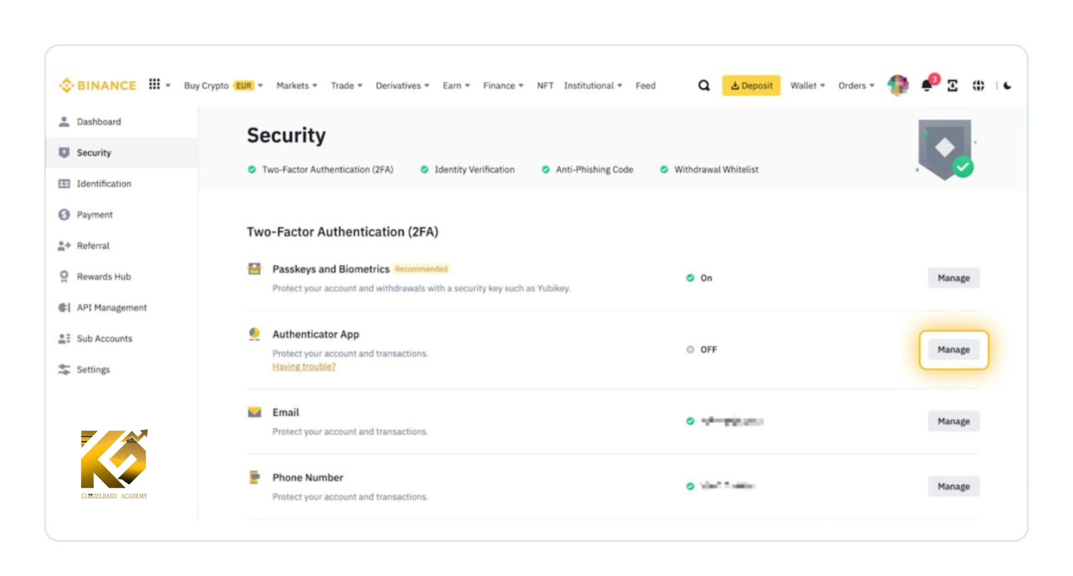Click the Payment dollar sidebar icon
This screenshot has height=576, width=1073.
tap(64, 215)
